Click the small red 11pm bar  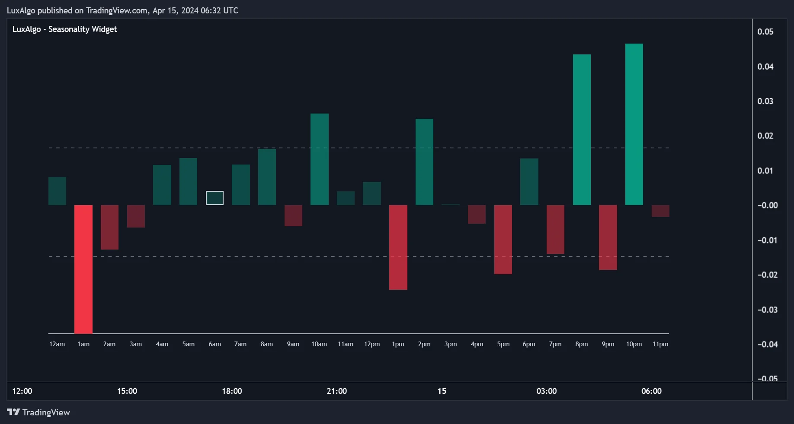(660, 211)
